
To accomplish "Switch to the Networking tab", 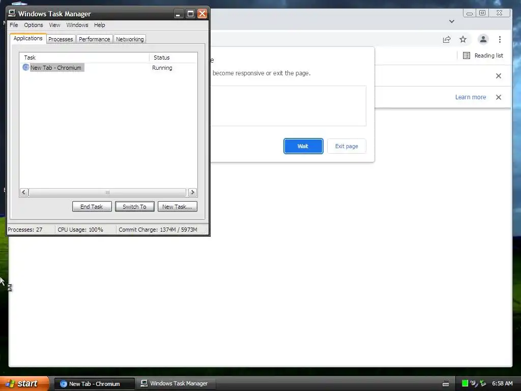I will tap(130, 39).
